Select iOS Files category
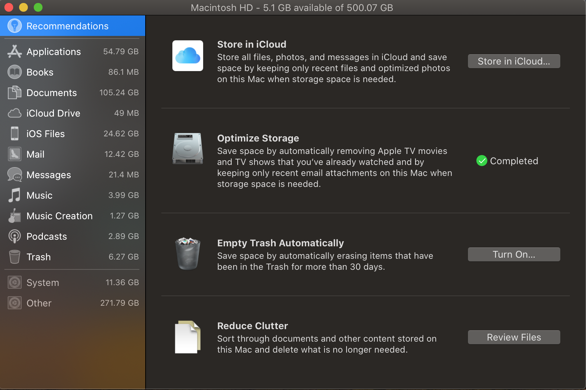Image resolution: width=586 pixels, height=390 pixels. point(73,134)
